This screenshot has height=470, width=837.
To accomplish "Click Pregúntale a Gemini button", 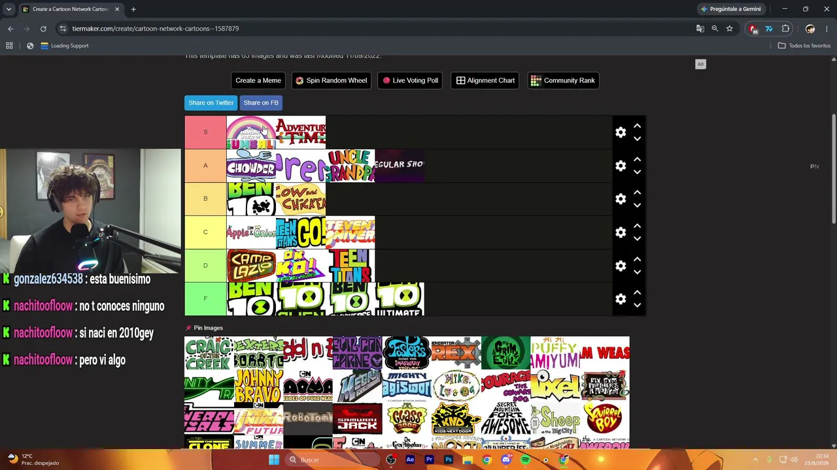I will click(x=730, y=9).
